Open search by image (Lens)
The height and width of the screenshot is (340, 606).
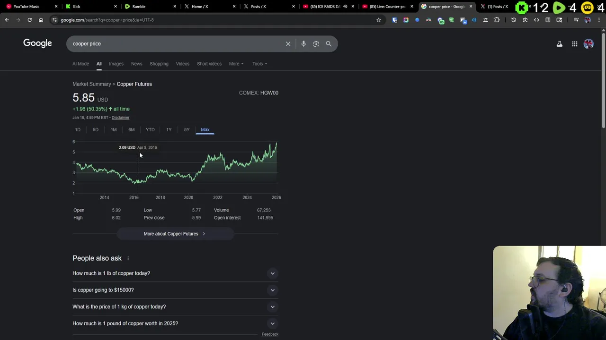click(x=316, y=44)
